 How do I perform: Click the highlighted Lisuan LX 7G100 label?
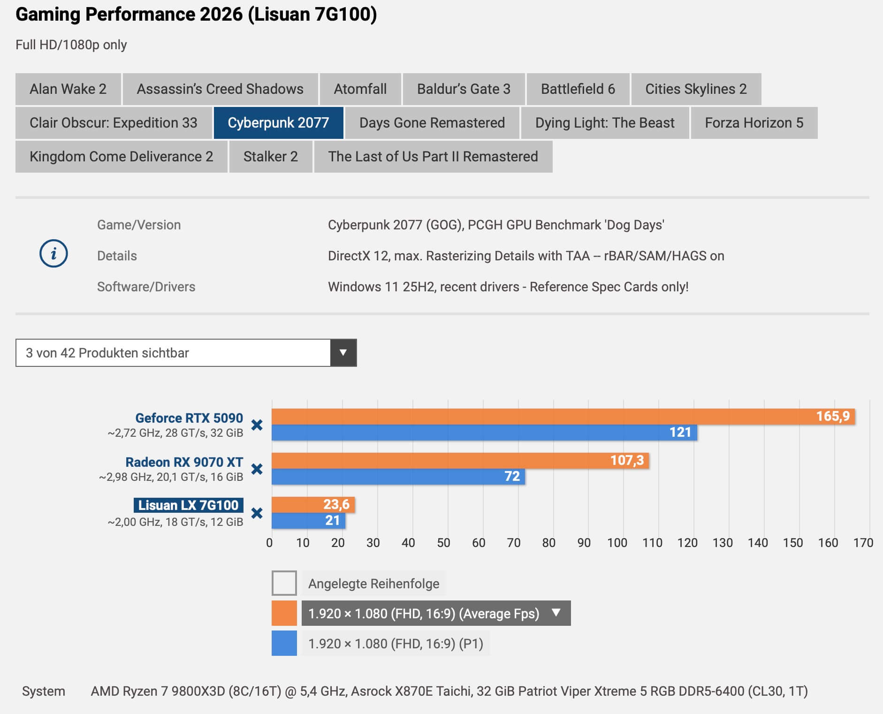click(x=189, y=505)
